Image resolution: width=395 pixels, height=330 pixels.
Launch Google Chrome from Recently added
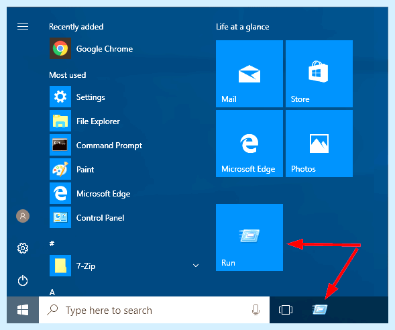point(91,48)
